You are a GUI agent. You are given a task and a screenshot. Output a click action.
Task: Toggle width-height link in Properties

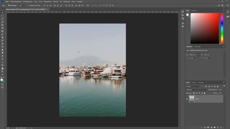coord(198,55)
